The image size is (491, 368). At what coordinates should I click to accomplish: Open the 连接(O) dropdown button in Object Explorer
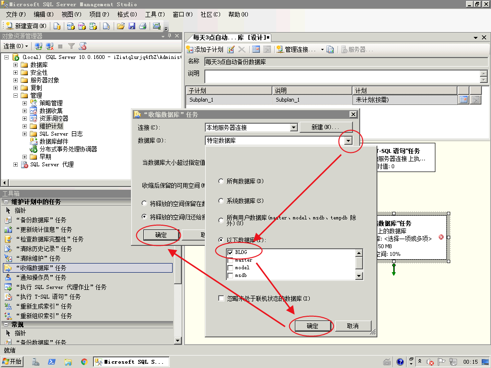tap(16, 46)
